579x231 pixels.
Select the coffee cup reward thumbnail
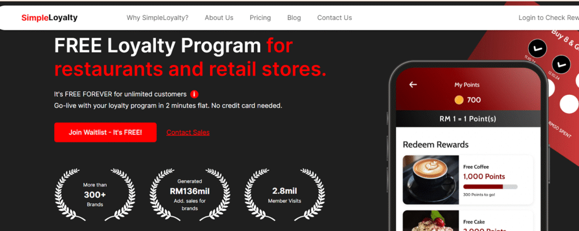pos(431,180)
